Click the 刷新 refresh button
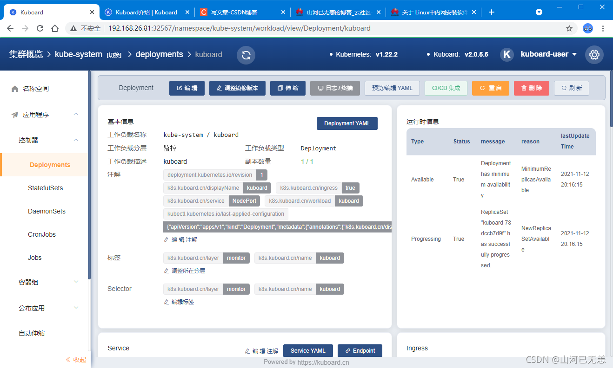Screen dimensions: 613x368 click(x=572, y=88)
